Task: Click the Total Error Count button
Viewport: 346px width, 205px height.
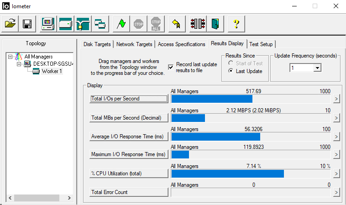Action: point(129,192)
